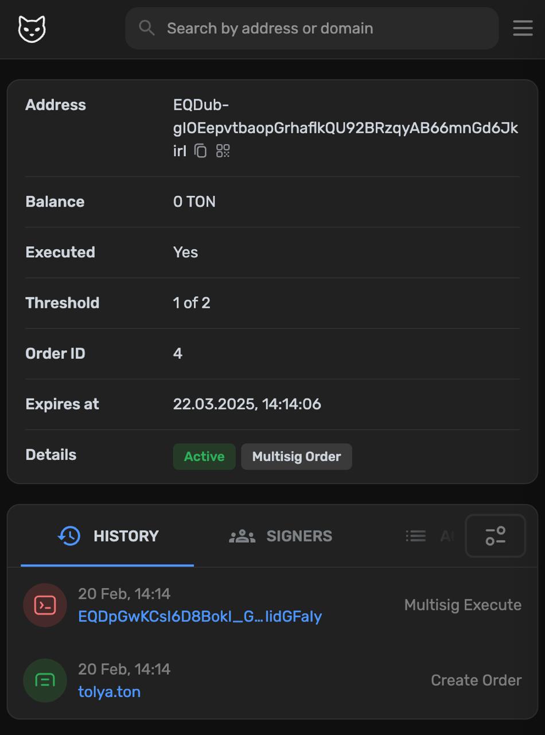
Task: Open the hamburger menu
Action: pyautogui.click(x=523, y=28)
